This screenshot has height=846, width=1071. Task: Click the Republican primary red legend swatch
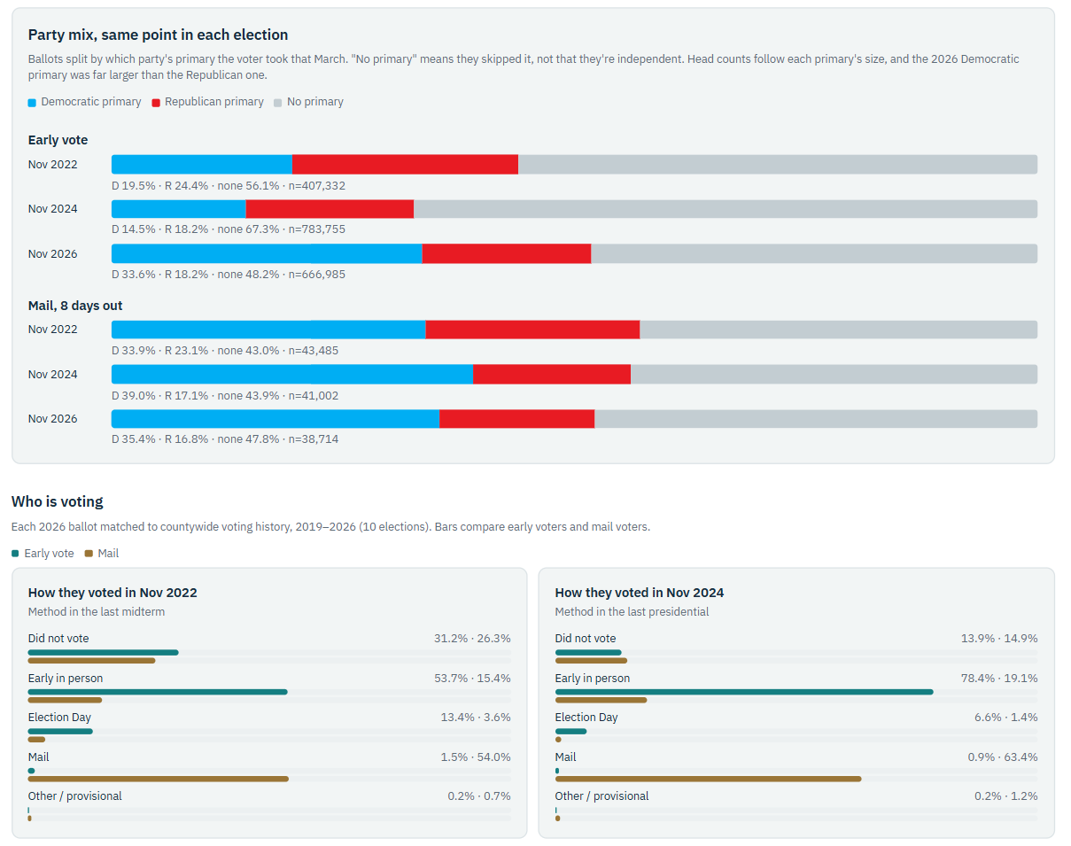tap(156, 103)
